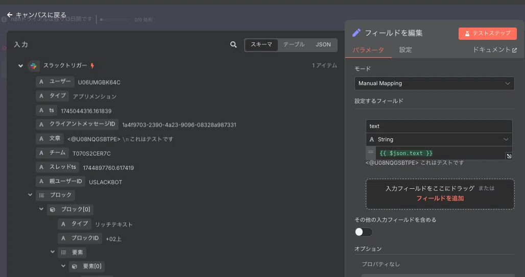Click the string type icon for ts field
This screenshot has height=277, width=525.
(x=41, y=110)
